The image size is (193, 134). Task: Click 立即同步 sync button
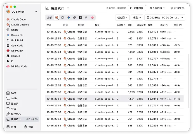(x=137, y=8)
